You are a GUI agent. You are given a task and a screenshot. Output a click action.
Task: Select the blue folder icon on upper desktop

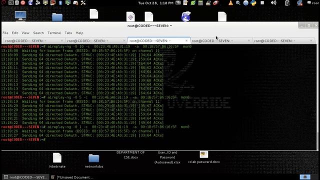pos(57,17)
